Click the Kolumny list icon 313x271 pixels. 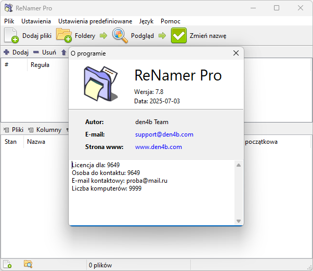coord(31,130)
